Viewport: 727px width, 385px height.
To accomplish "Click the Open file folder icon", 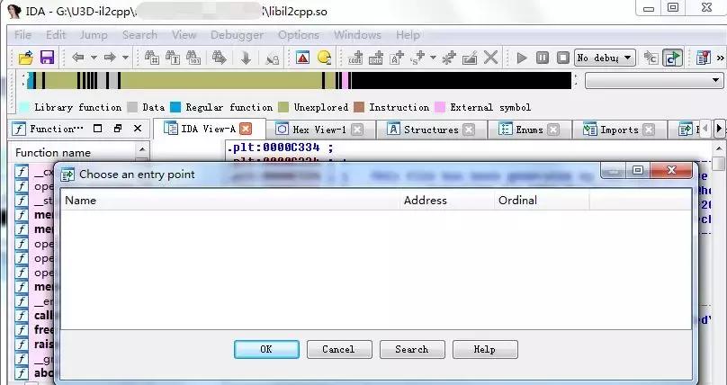I will tap(26, 58).
